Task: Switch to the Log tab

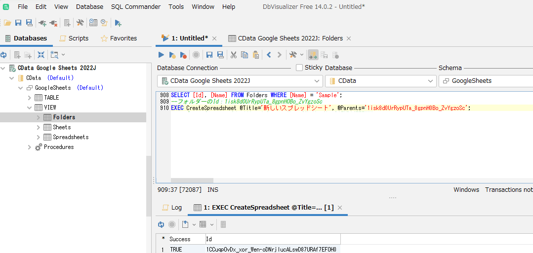Action: click(x=172, y=208)
